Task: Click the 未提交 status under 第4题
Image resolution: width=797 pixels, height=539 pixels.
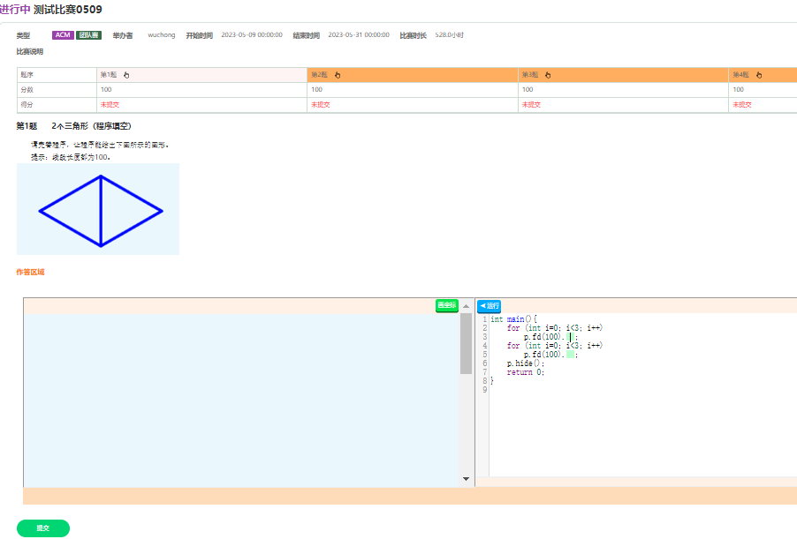Action: (742, 105)
